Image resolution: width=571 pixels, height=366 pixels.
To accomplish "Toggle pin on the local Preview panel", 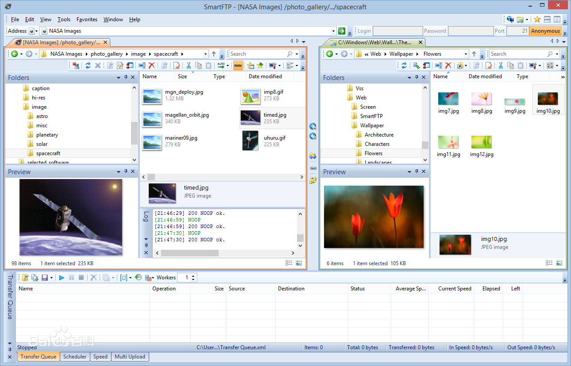I will coord(417,172).
